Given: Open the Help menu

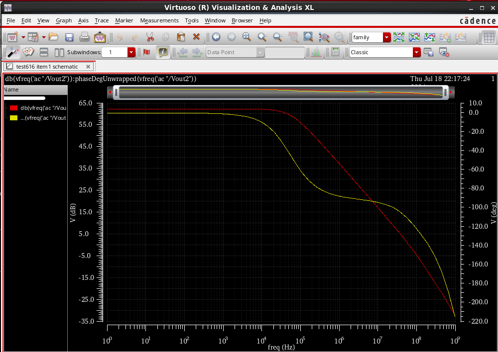Looking at the screenshot, I should (x=265, y=20).
